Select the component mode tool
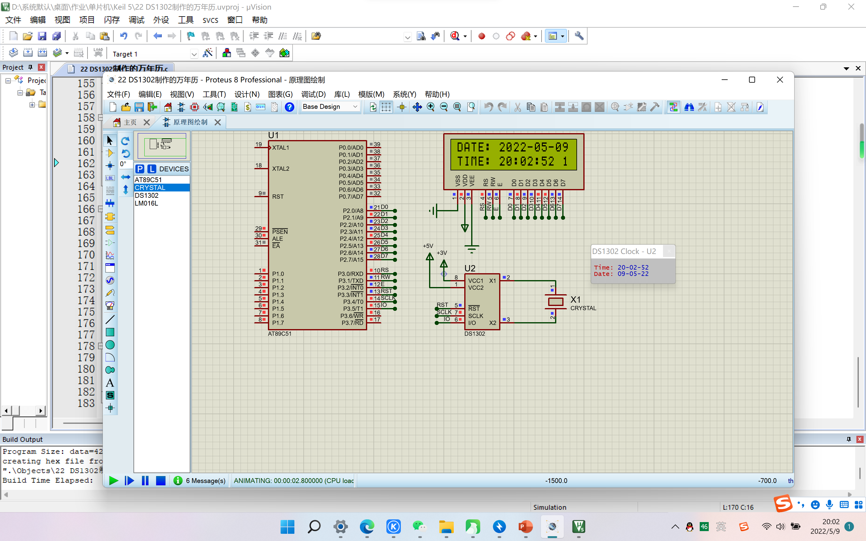The width and height of the screenshot is (866, 541). tap(110, 153)
